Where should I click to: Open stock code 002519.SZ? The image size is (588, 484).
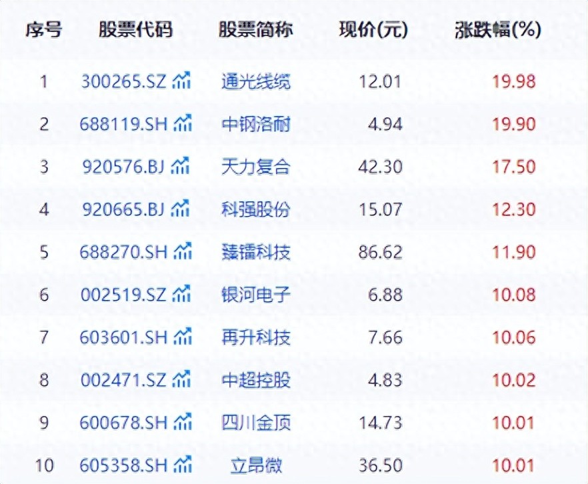coord(123,295)
